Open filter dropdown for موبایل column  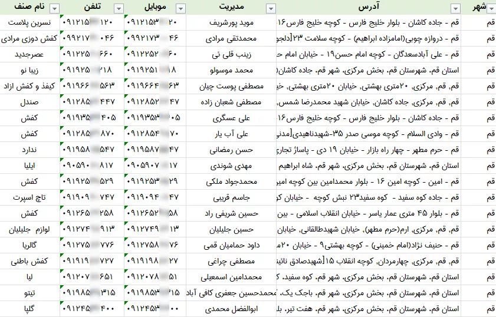tap(180, 8)
